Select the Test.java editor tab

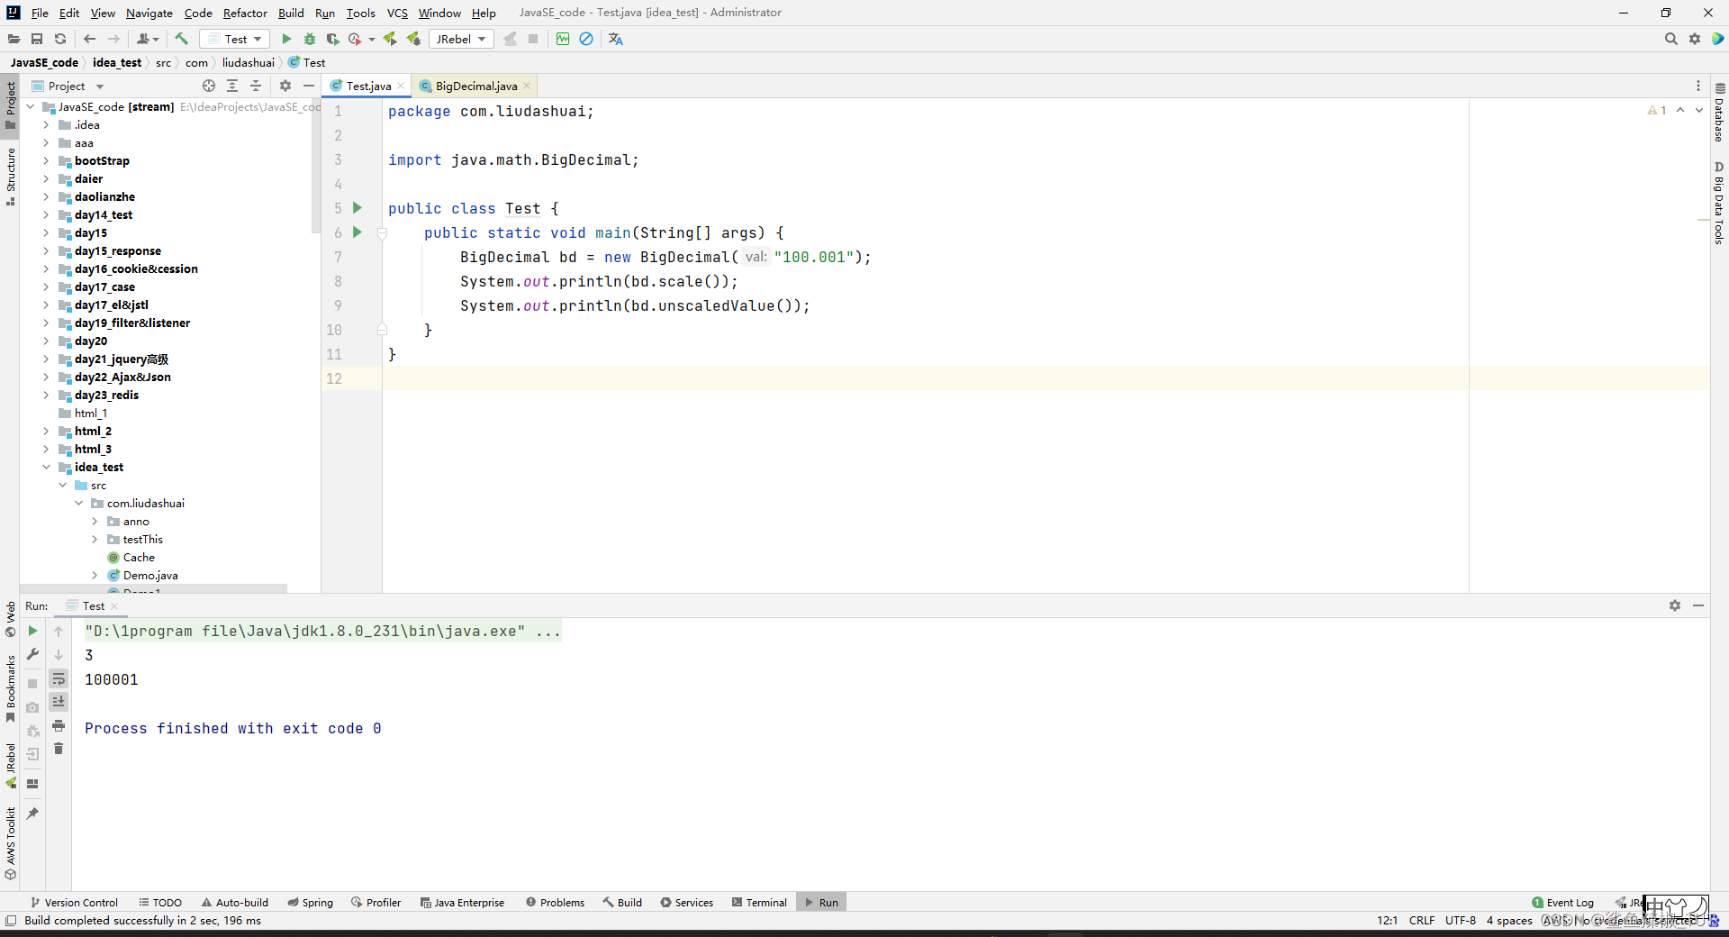(367, 86)
